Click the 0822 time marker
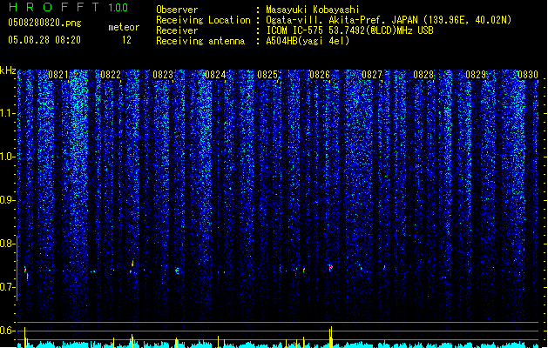The height and width of the screenshot is (348, 548). (111, 75)
